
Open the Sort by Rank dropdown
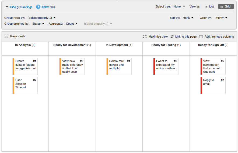(x=188, y=18)
